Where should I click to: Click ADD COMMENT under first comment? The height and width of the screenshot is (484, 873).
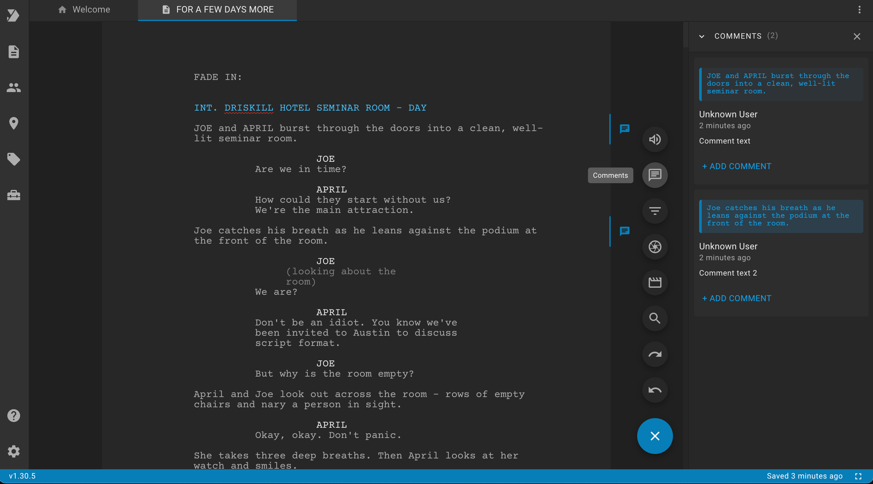(x=737, y=167)
